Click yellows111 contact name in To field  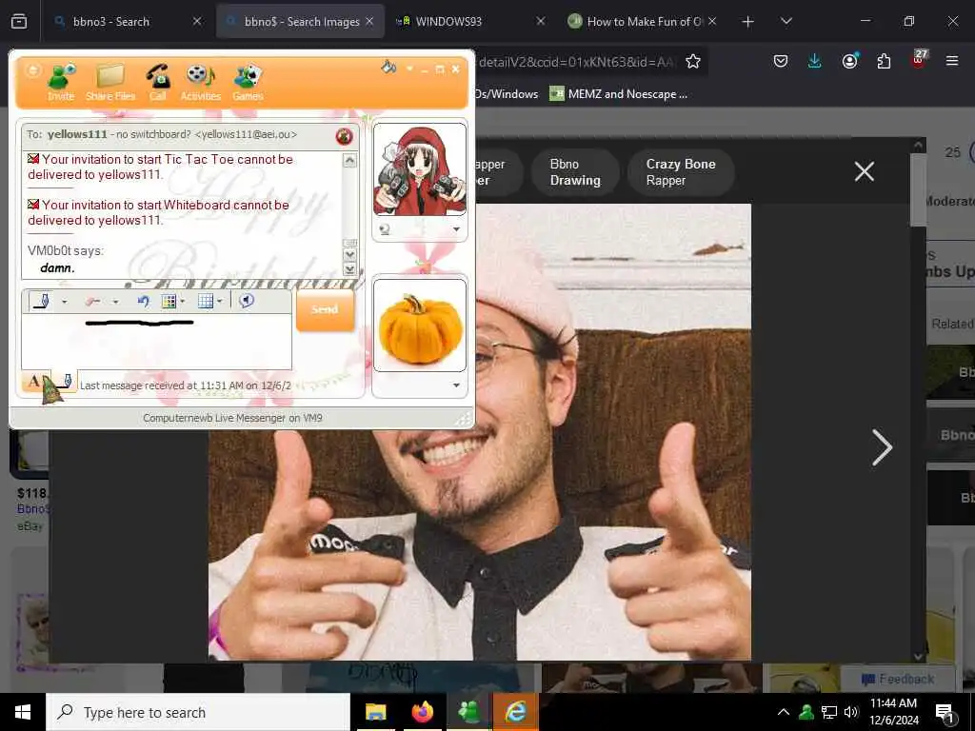coord(77,134)
